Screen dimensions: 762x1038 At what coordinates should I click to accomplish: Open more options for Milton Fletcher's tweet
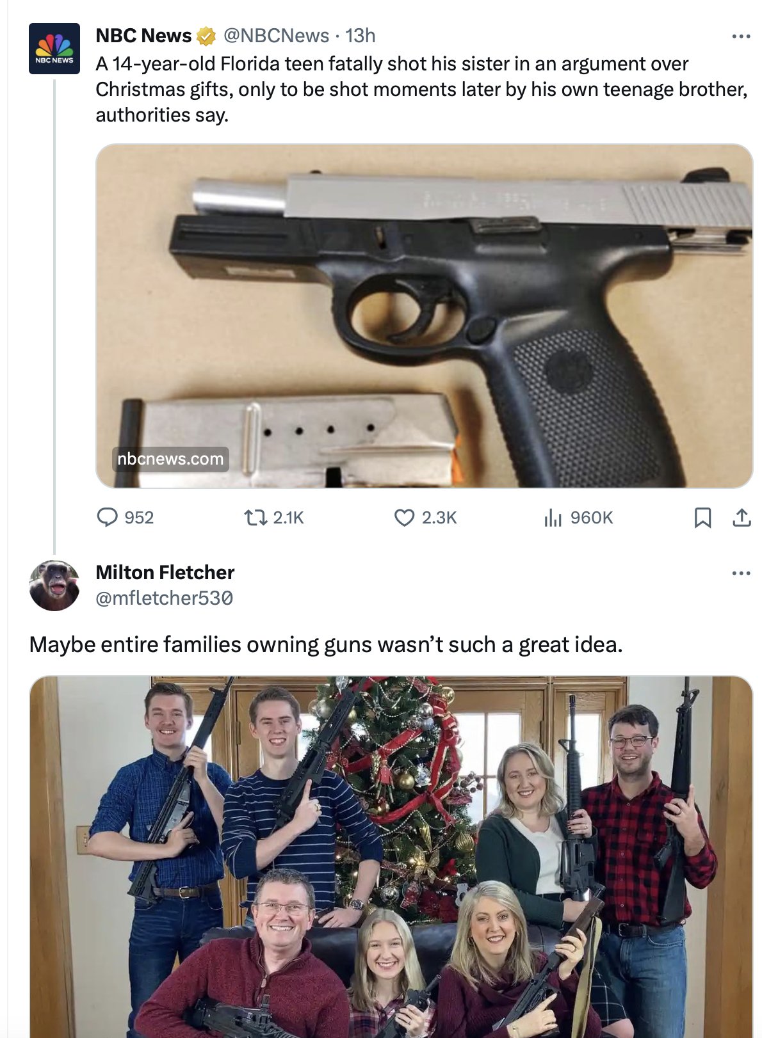741,573
